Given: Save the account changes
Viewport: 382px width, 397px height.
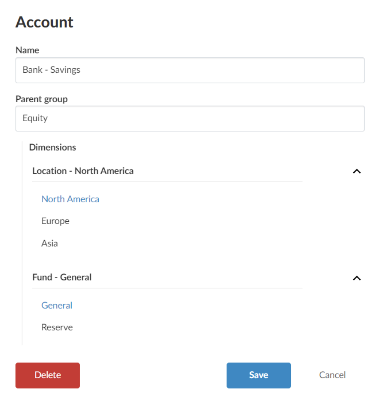Looking at the screenshot, I should point(258,375).
